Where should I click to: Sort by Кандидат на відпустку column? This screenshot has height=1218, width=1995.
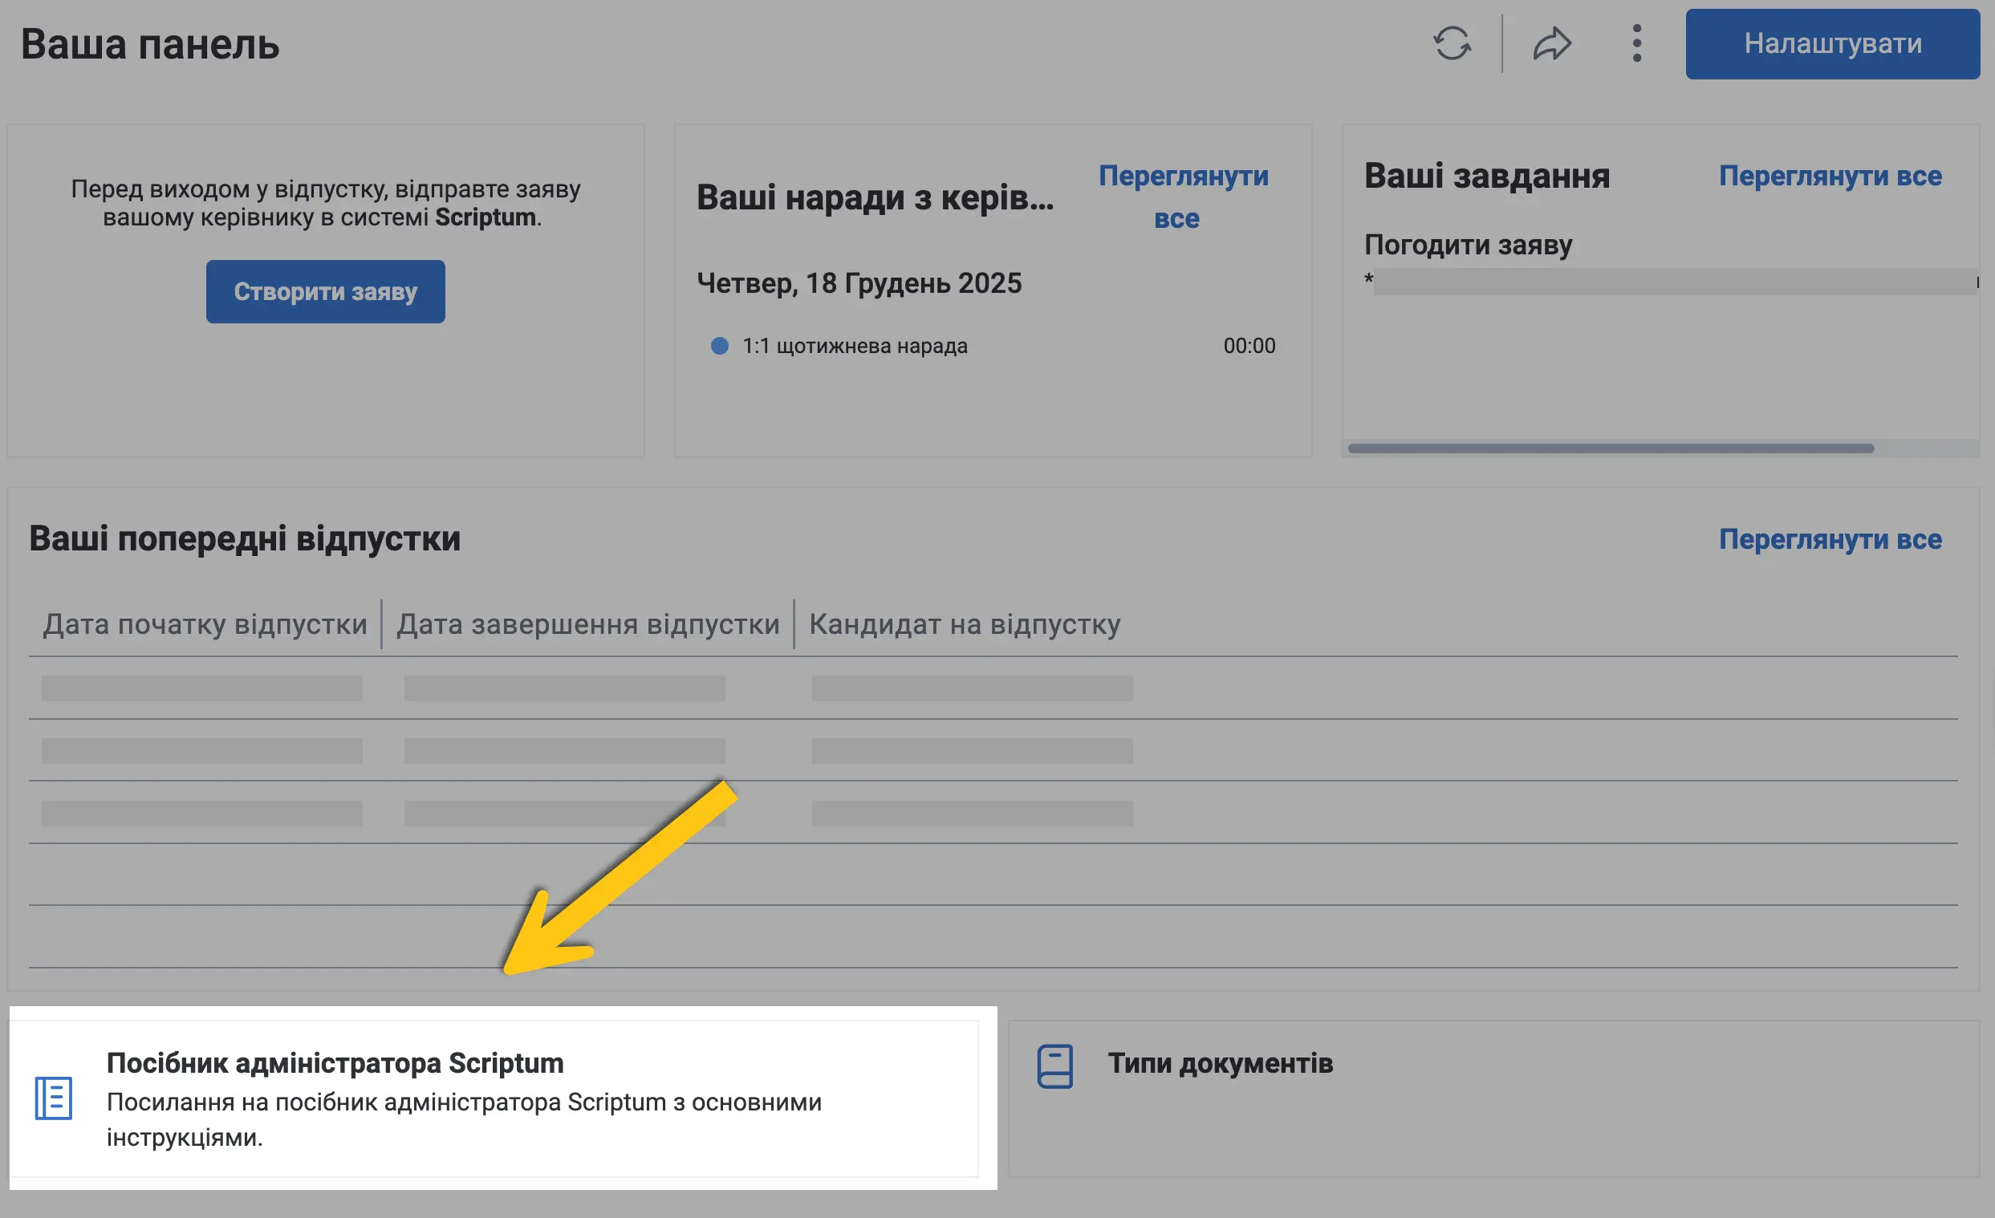point(965,624)
